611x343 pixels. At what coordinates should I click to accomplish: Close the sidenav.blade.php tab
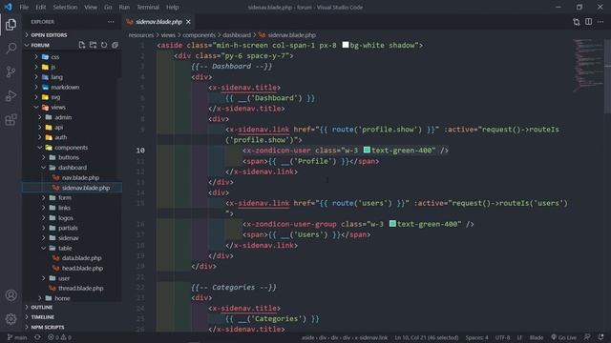point(189,22)
